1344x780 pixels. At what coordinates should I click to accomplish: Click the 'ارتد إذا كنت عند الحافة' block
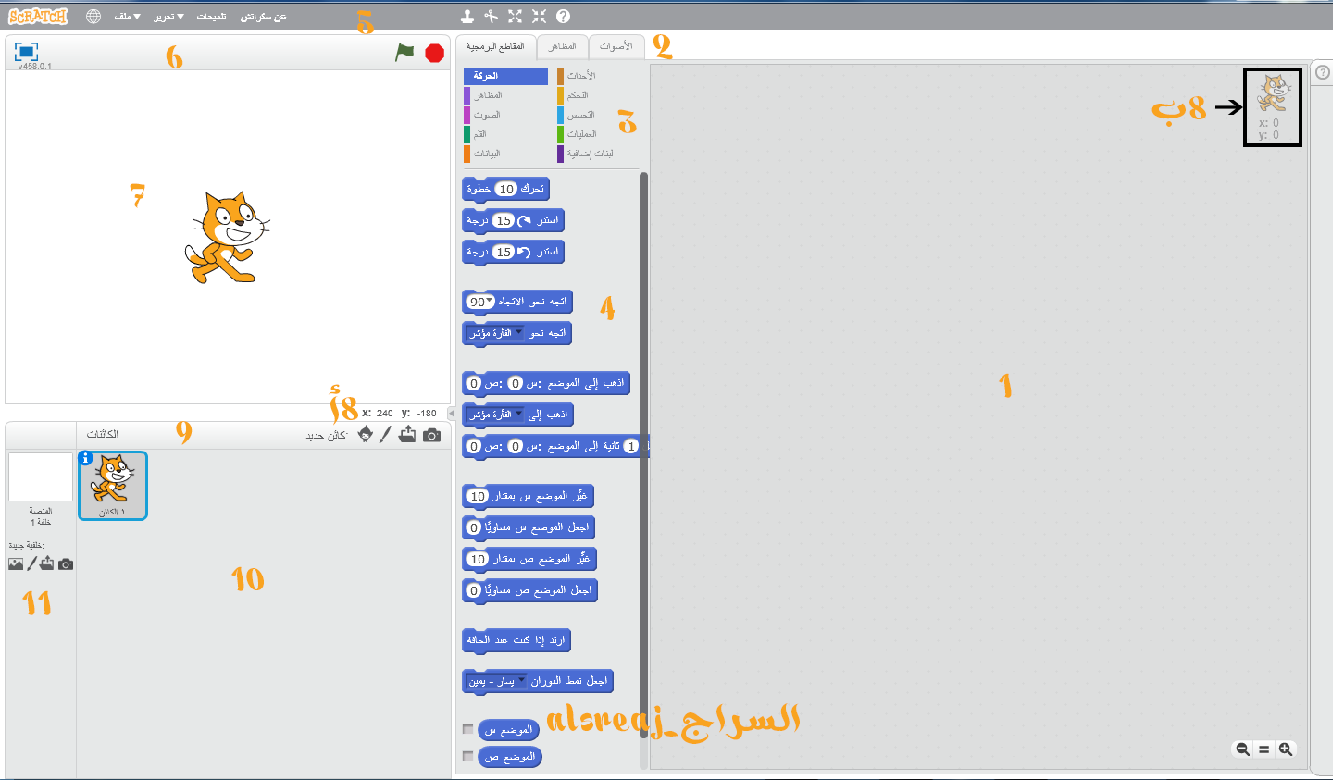coord(516,640)
